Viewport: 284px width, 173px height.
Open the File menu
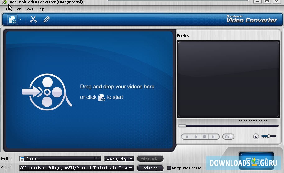point(9,9)
